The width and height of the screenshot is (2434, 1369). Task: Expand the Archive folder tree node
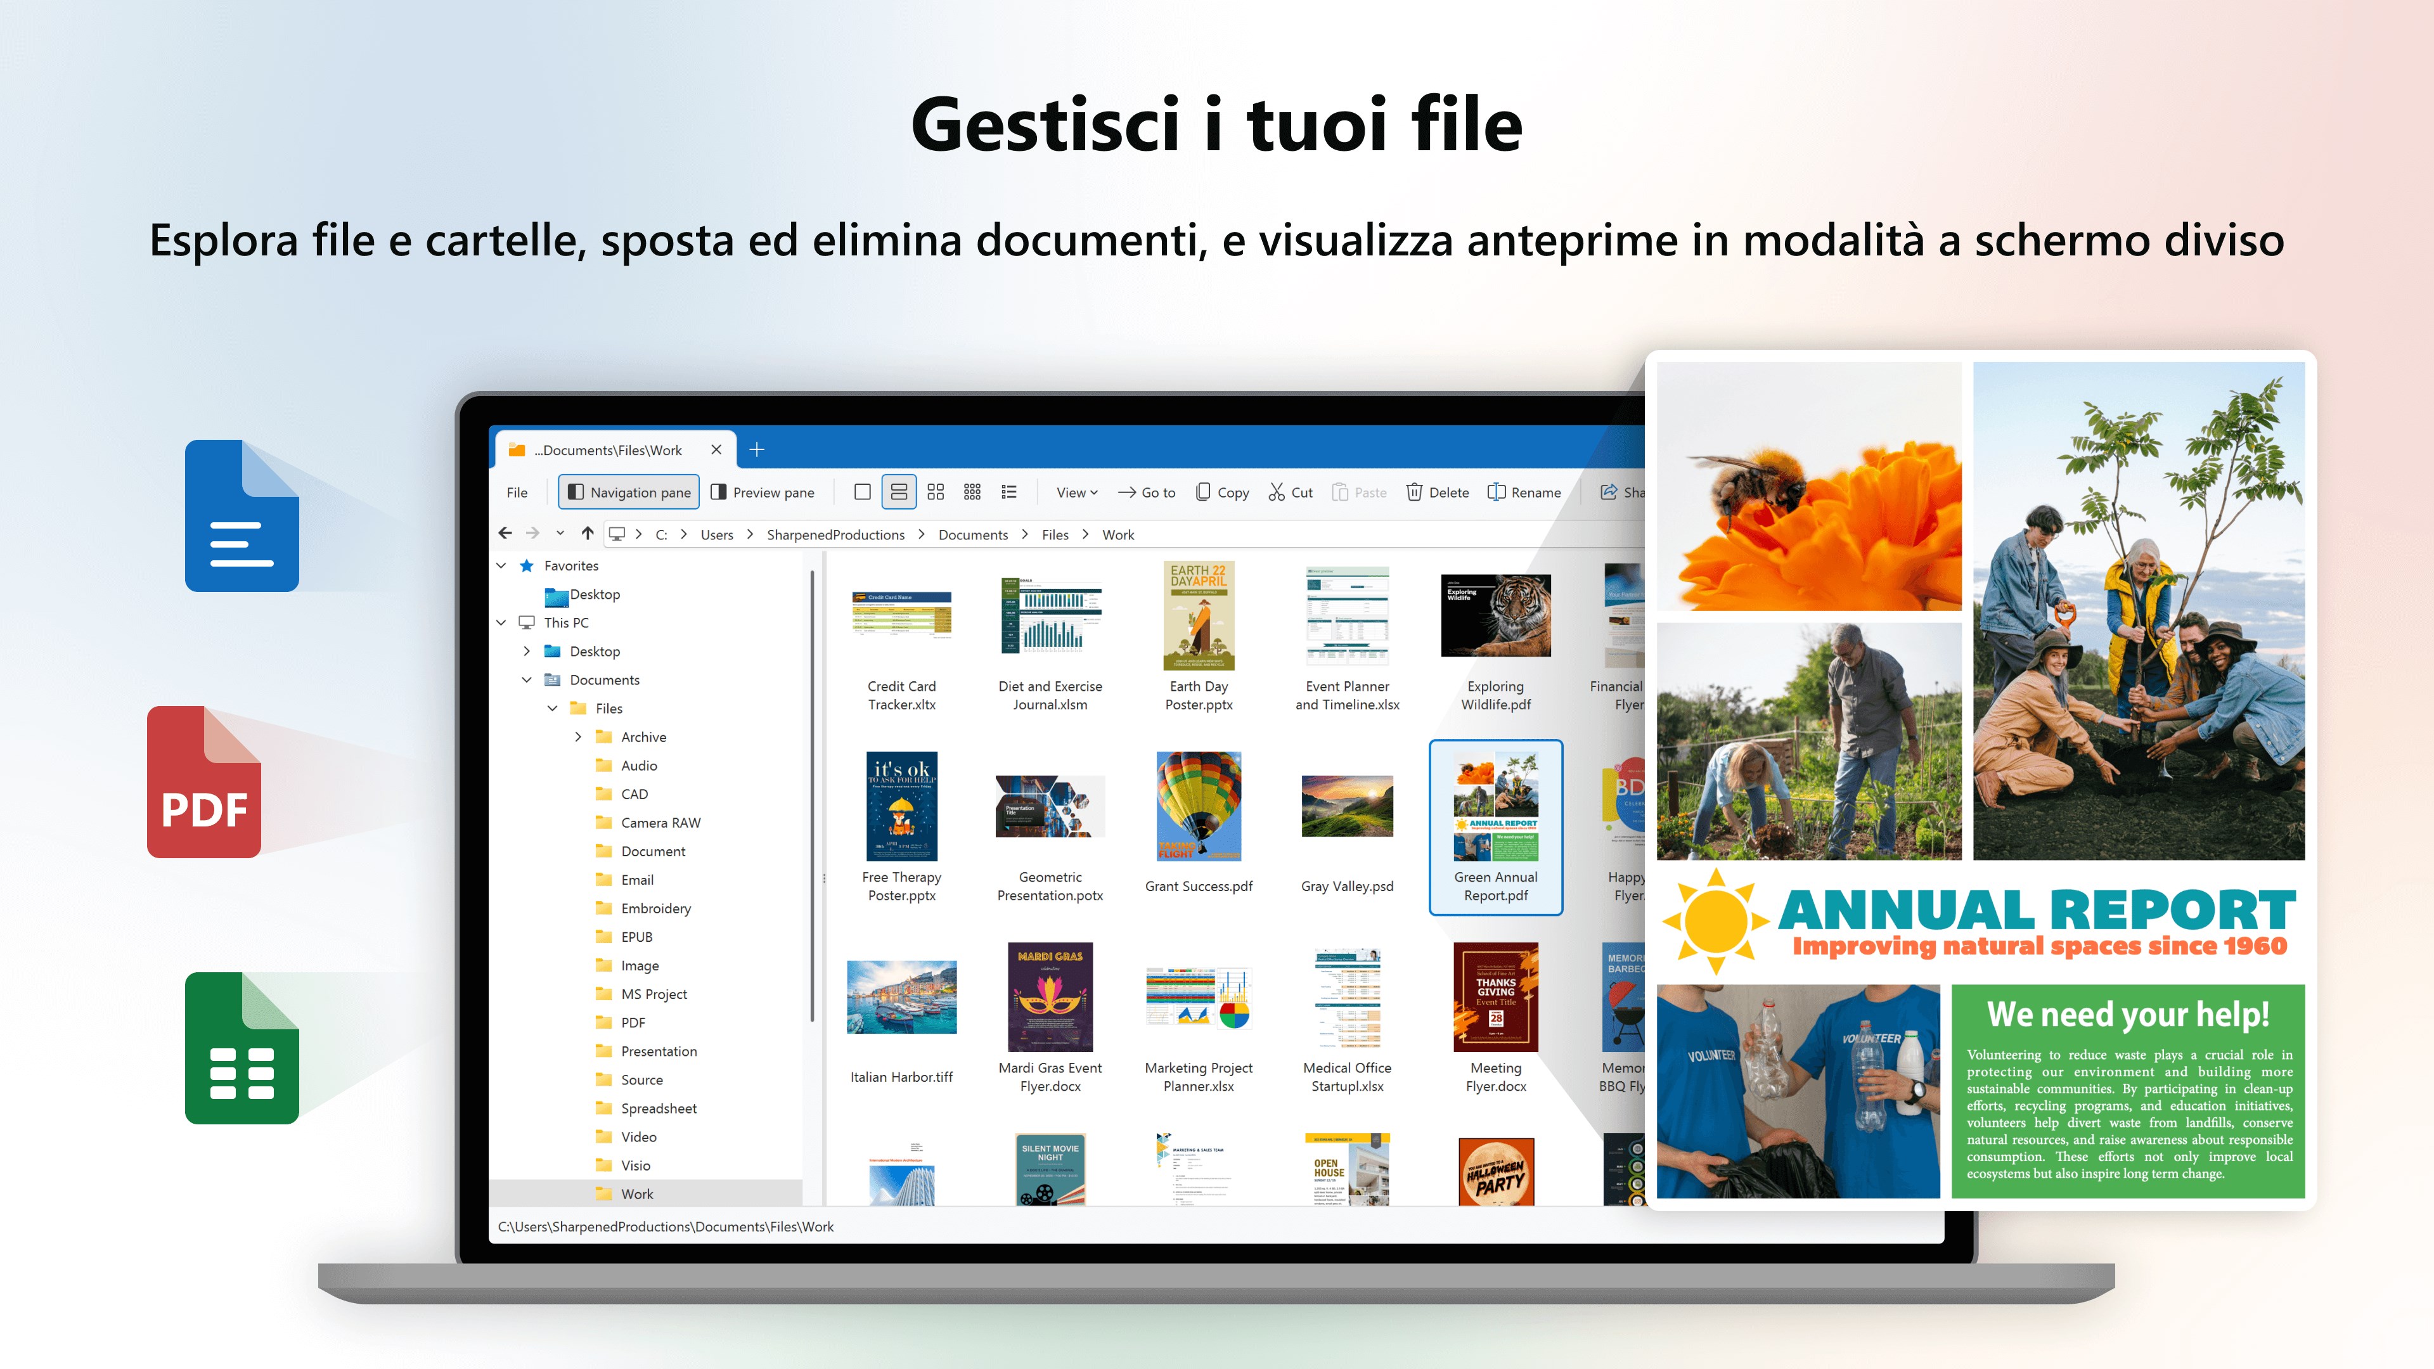pos(578,737)
